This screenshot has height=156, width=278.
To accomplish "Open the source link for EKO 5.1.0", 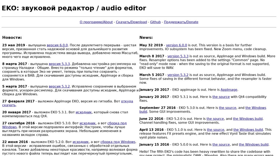I will pos(215,130).
